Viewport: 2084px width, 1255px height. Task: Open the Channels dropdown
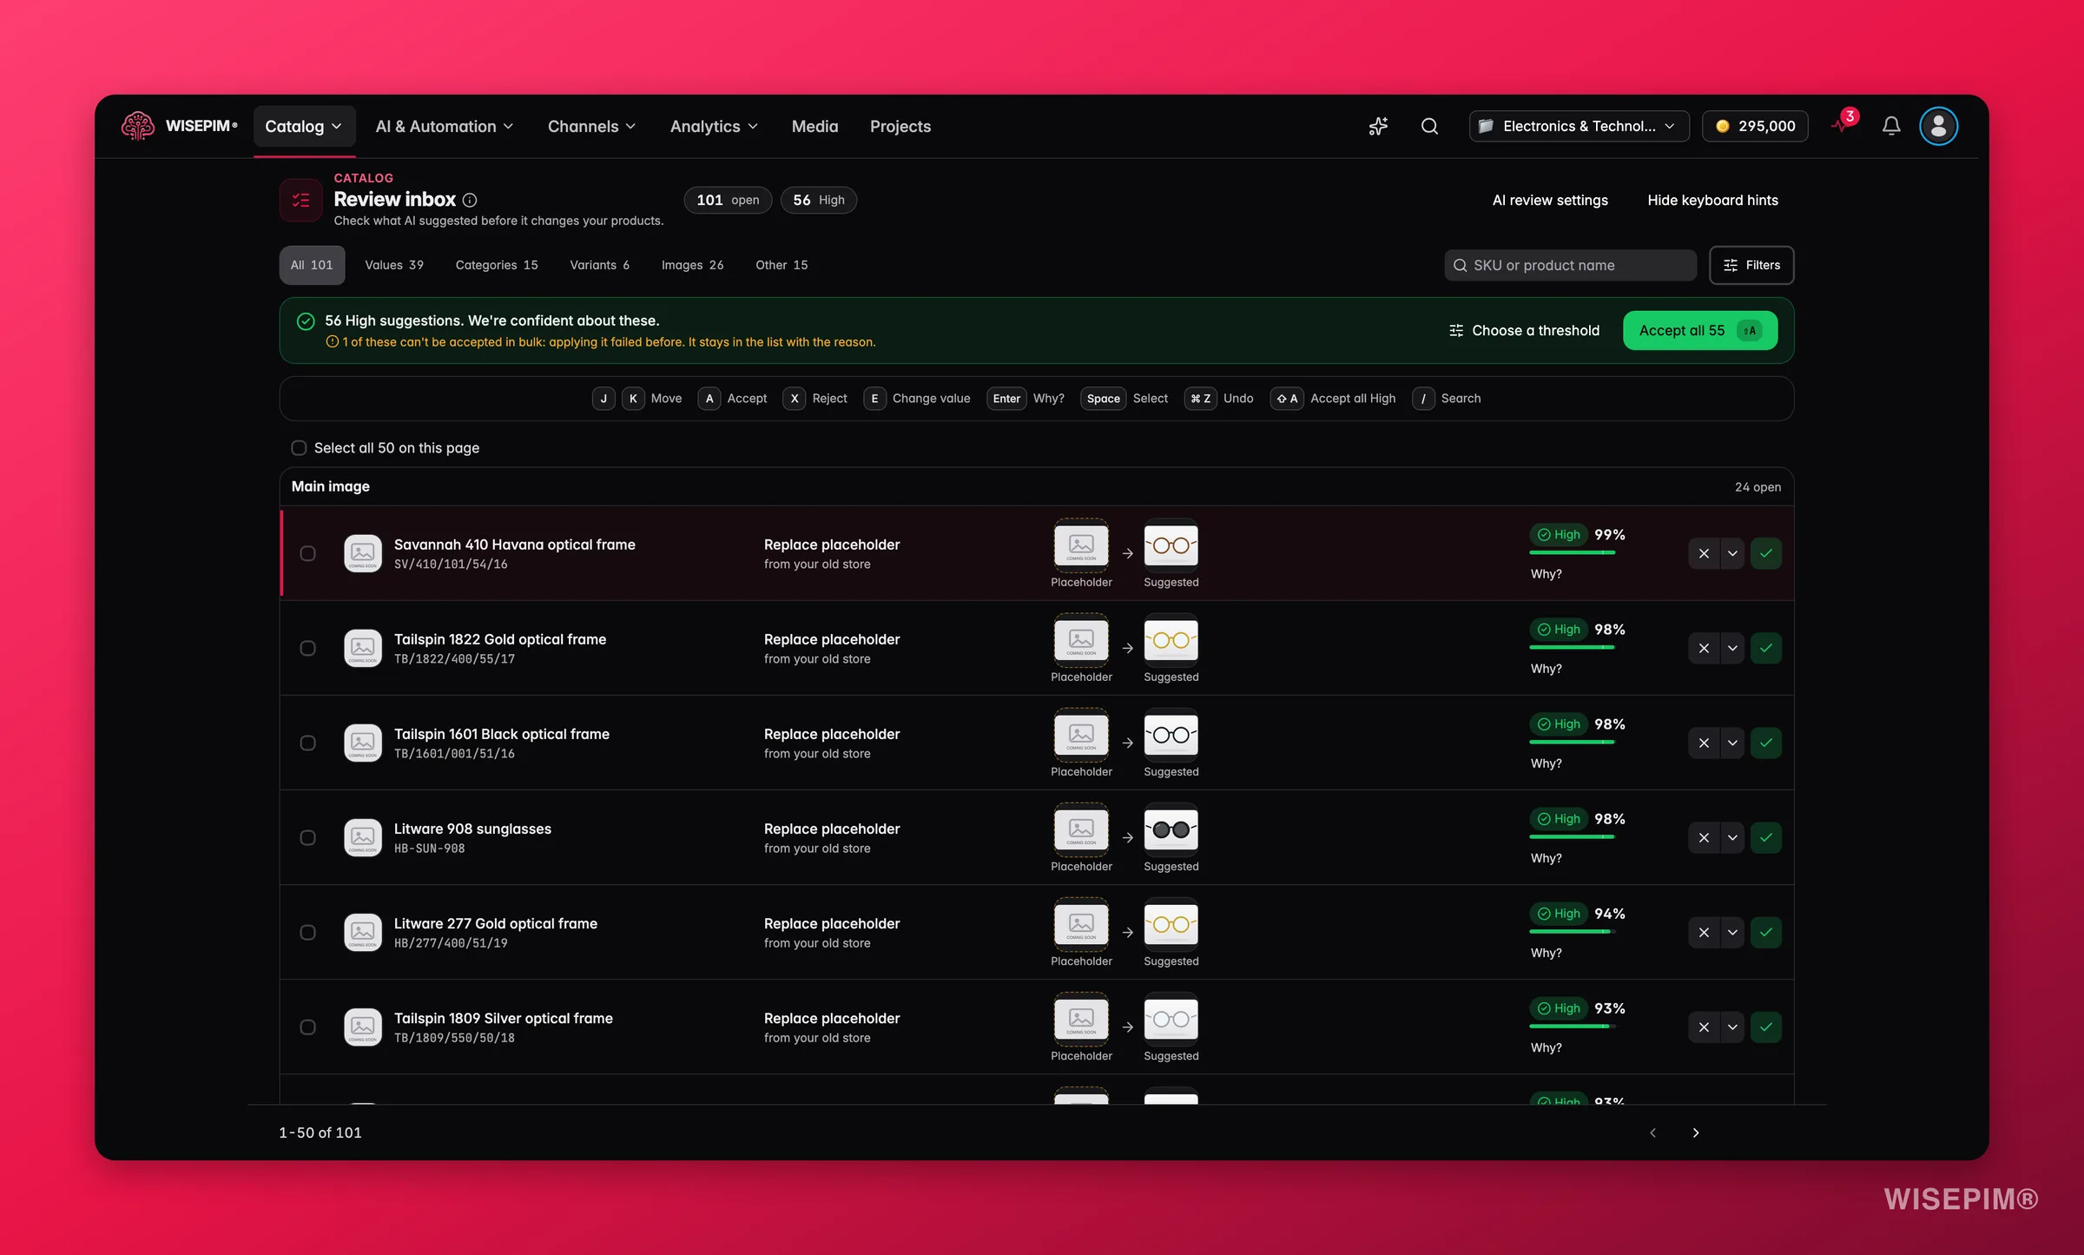[x=592, y=127]
